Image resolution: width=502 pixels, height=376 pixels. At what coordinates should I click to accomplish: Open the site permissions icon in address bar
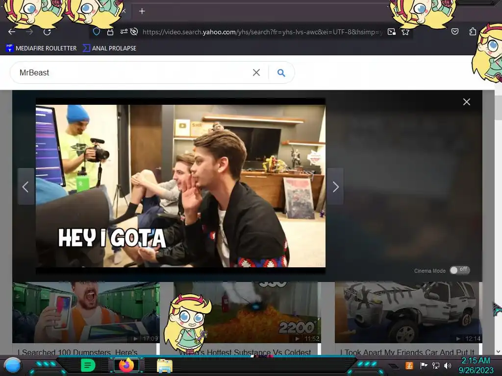click(x=124, y=31)
